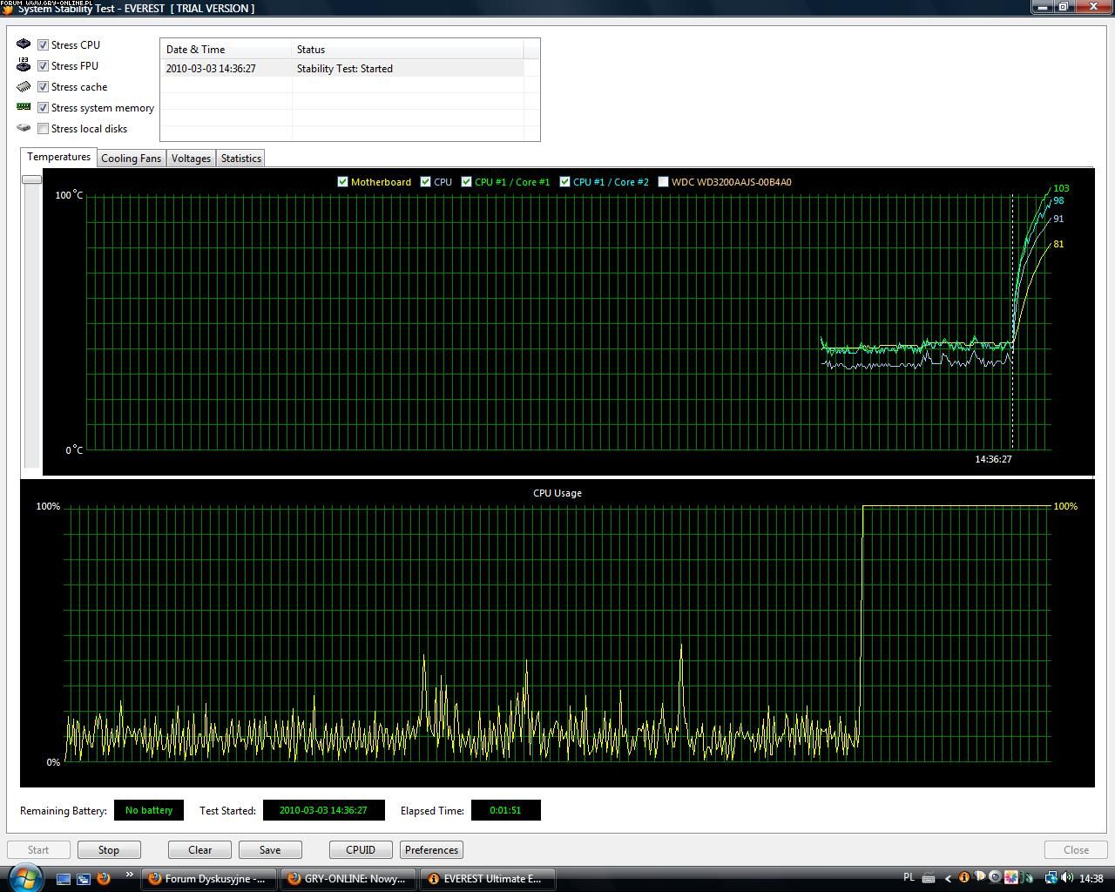Uncheck the Stress system memory option
This screenshot has height=892, width=1115.
tap(43, 108)
